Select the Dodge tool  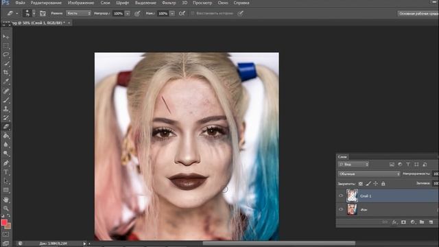pyautogui.click(x=6, y=154)
